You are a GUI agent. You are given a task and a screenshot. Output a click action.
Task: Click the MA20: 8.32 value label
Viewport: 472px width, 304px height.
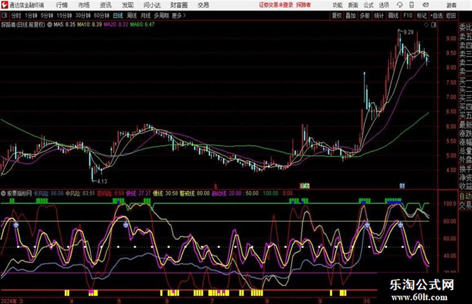116,24
